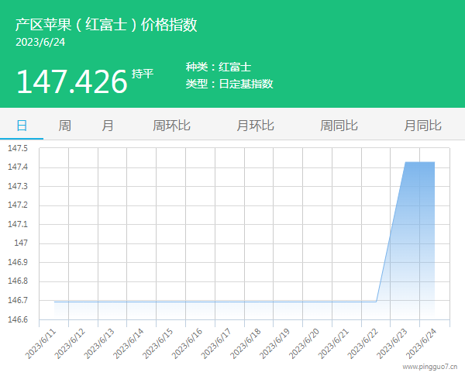Click the chart peak point at 2023/6/23
465x376 pixels.
click(405, 162)
